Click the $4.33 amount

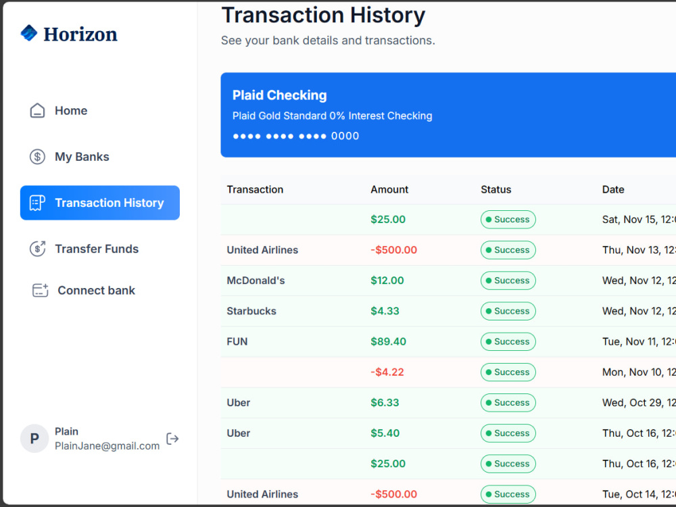[385, 311]
